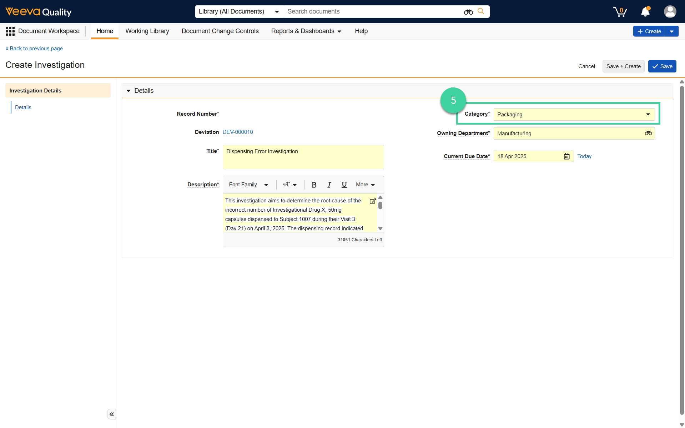Open the app launcher grid icon

10,31
